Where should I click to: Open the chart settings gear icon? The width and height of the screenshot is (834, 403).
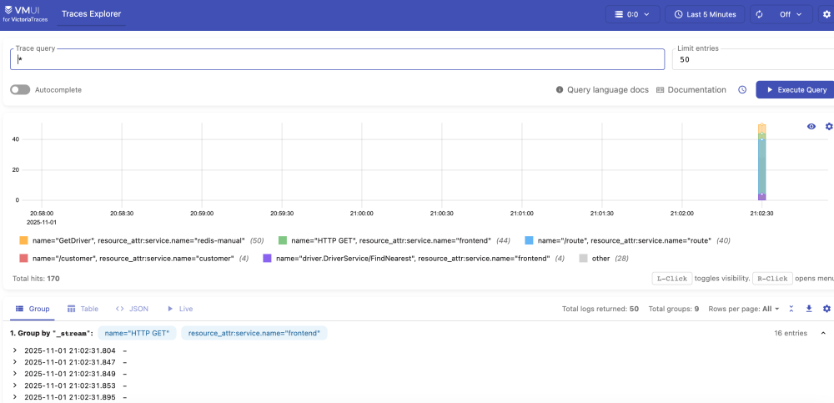click(x=828, y=127)
